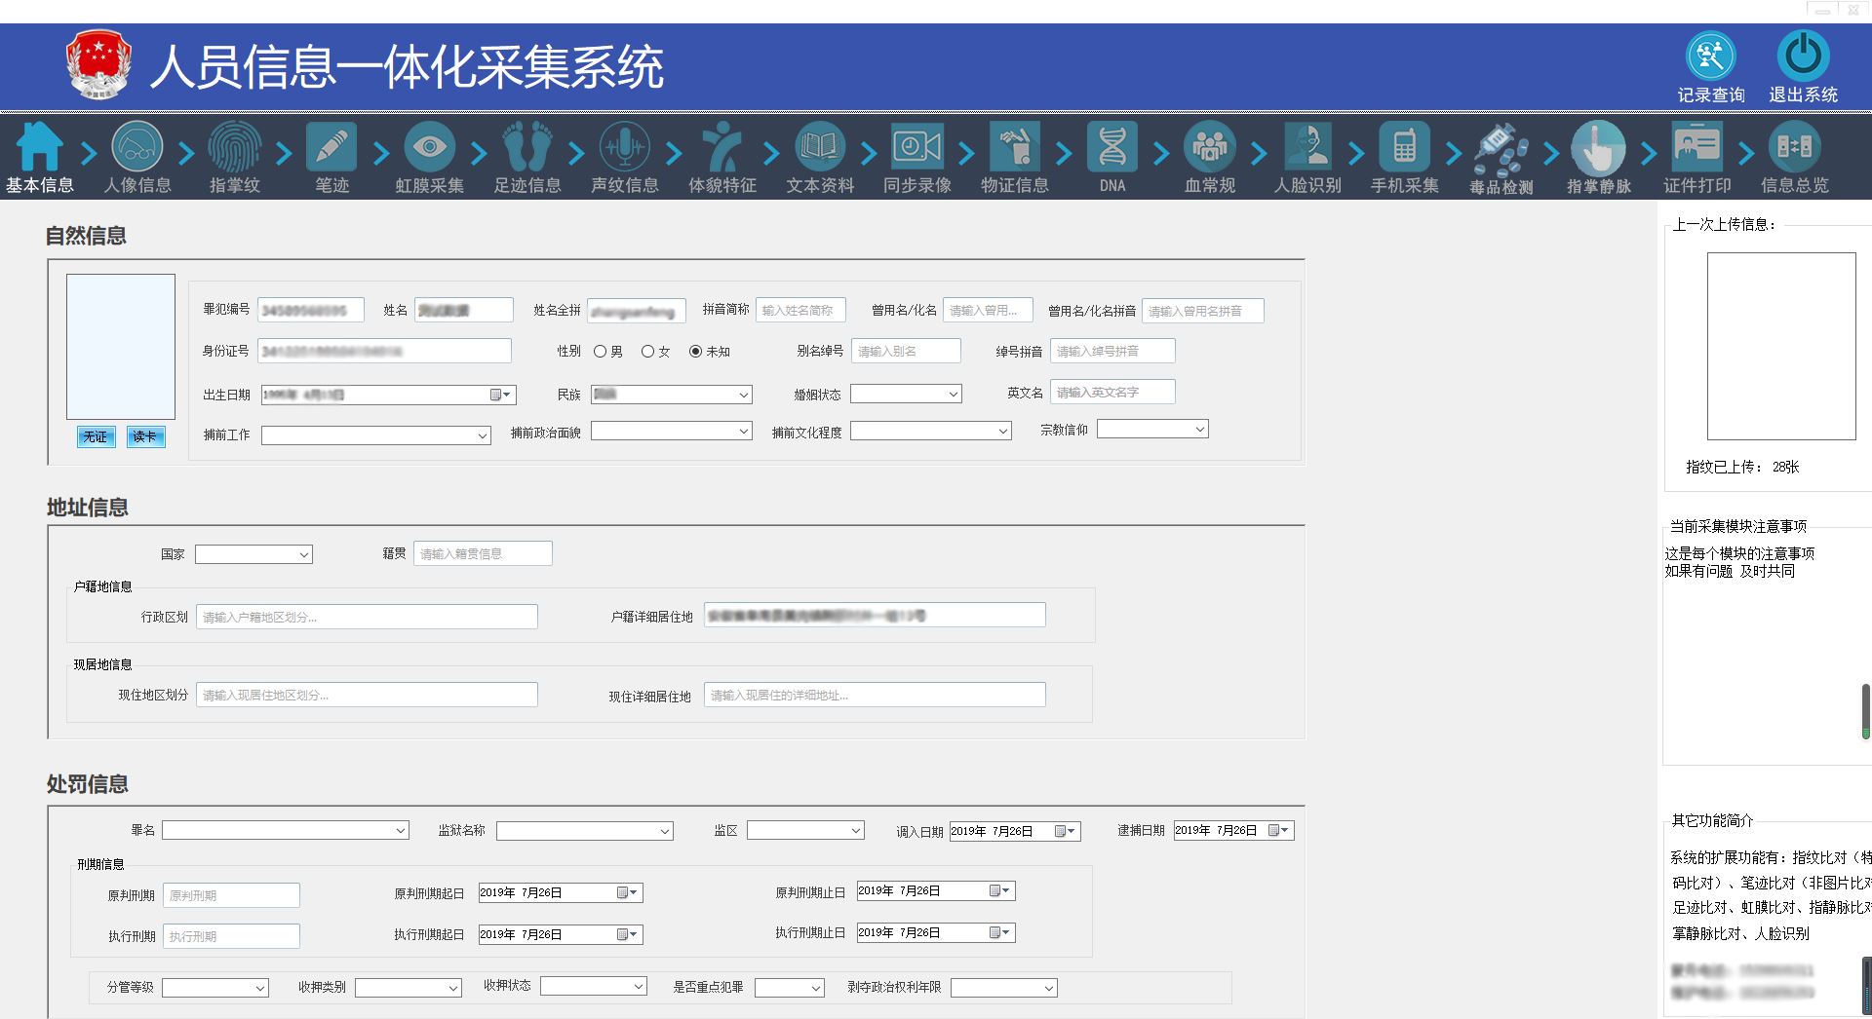Select the 女 gender radio button
Image resolution: width=1872 pixels, height=1019 pixels.
pyautogui.click(x=647, y=352)
